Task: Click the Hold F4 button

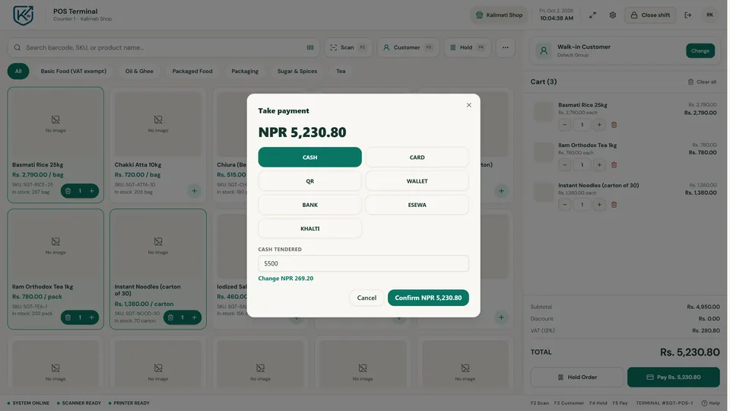Action: (468, 47)
